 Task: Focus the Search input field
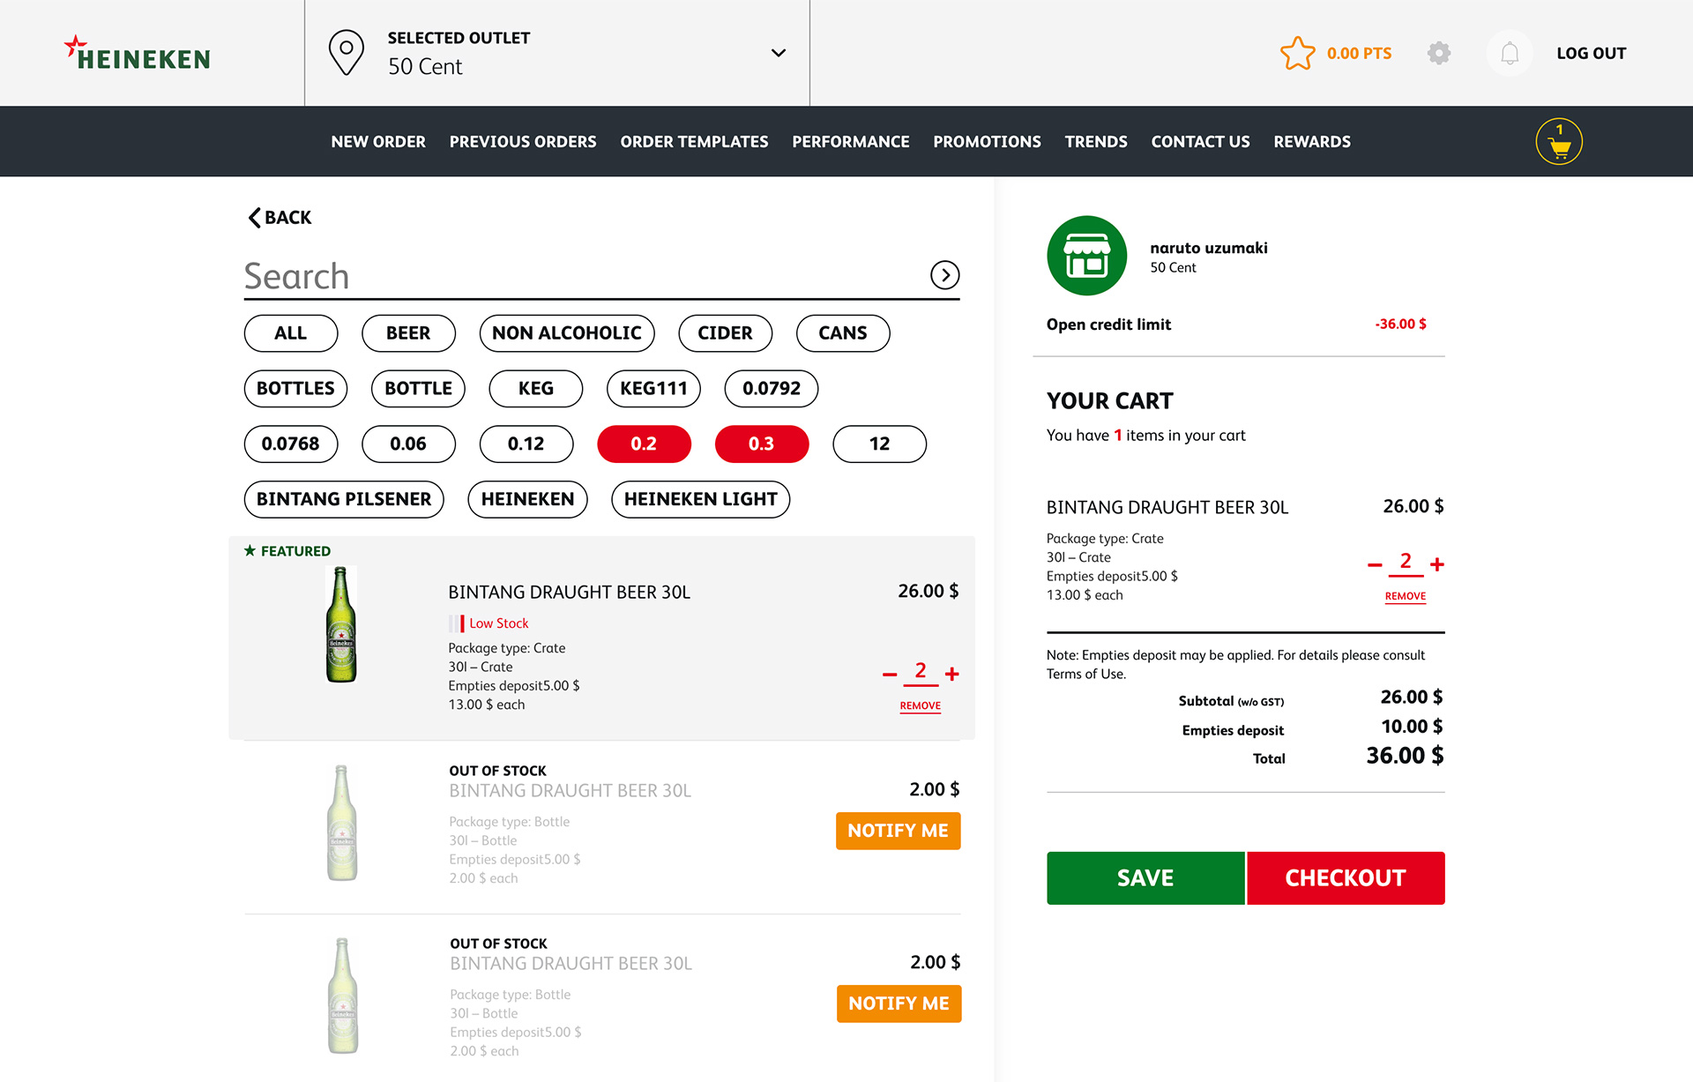[582, 276]
